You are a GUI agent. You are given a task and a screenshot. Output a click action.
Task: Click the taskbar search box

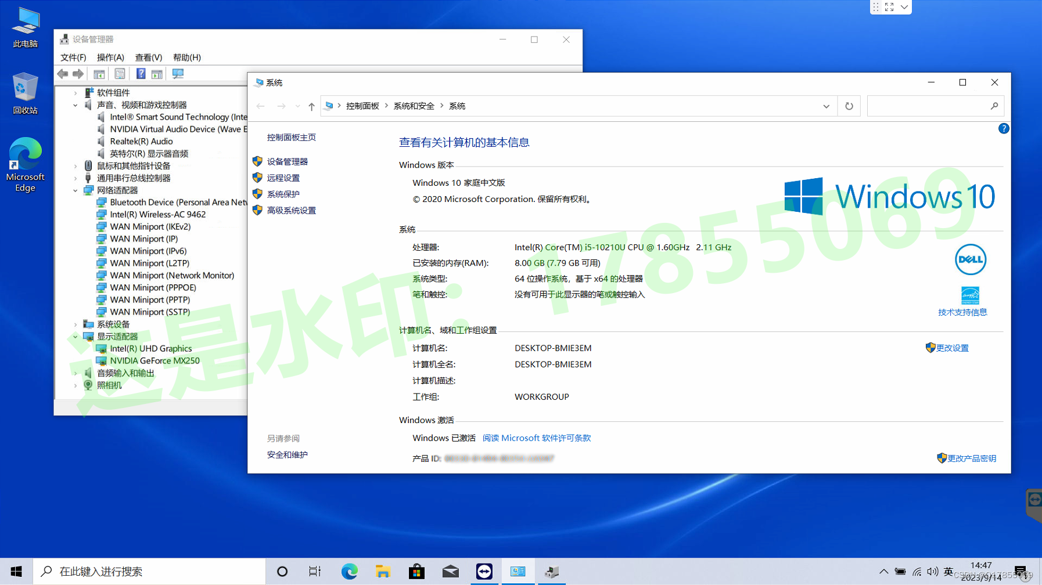pos(149,572)
